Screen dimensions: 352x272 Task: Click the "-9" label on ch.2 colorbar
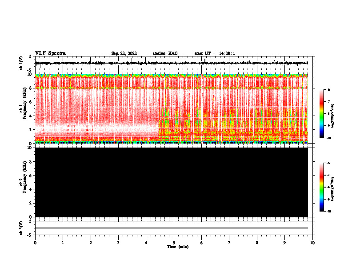click(x=328, y=199)
